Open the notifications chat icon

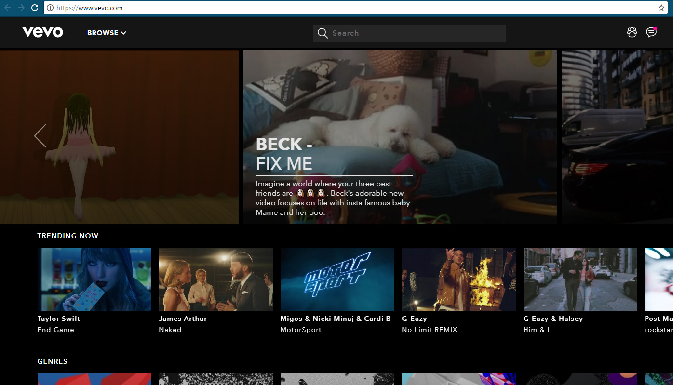point(651,32)
